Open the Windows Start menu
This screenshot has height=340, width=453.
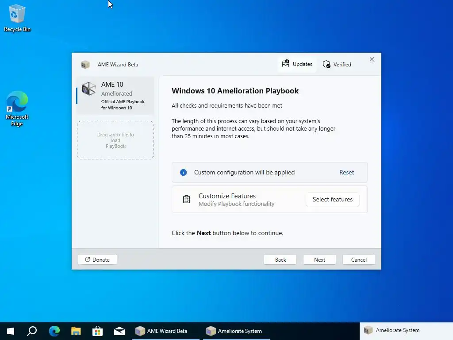(11, 331)
